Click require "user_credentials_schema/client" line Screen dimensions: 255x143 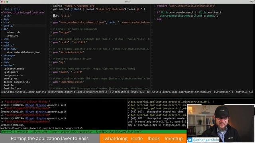[x=186, y=6]
